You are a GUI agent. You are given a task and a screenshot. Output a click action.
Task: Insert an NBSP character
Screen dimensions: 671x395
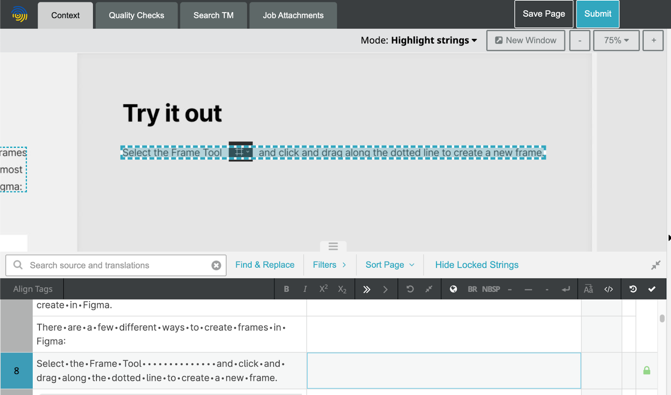(x=491, y=289)
